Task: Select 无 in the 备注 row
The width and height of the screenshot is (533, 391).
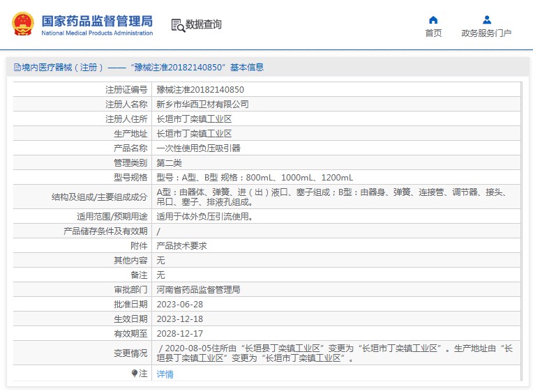Action: coord(160,275)
